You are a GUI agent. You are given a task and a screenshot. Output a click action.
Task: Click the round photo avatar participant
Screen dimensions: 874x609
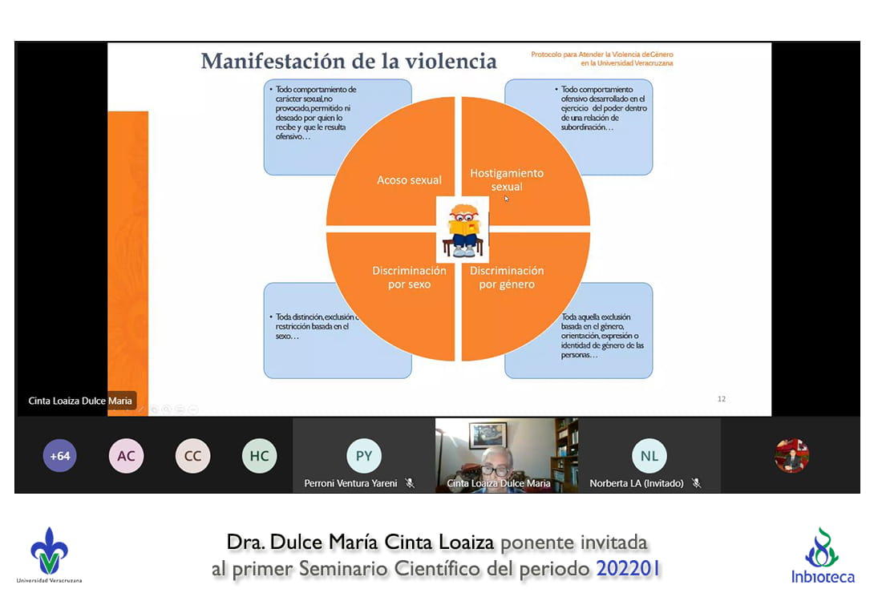[x=791, y=456]
